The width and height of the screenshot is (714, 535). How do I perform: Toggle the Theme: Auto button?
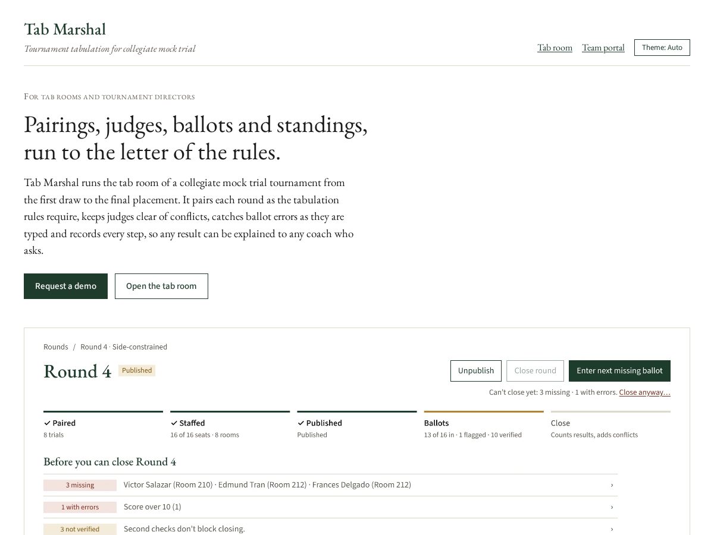(662, 48)
